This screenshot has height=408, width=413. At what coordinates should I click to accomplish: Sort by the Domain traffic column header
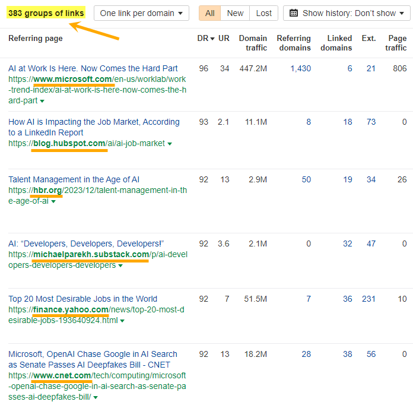pos(253,43)
